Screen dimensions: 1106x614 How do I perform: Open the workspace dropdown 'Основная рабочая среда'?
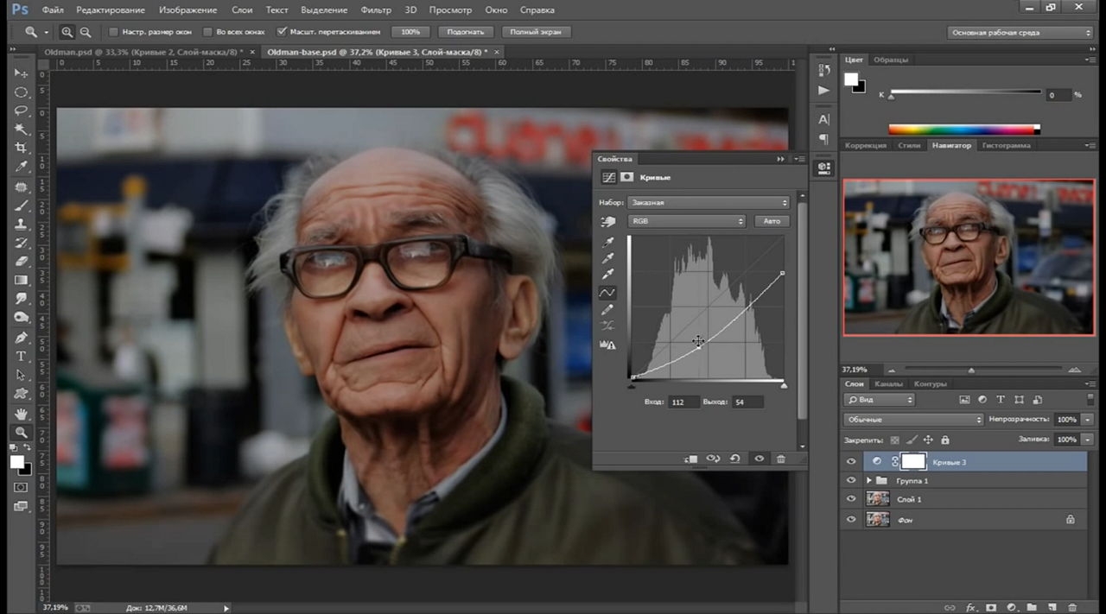pyautogui.click(x=1020, y=32)
